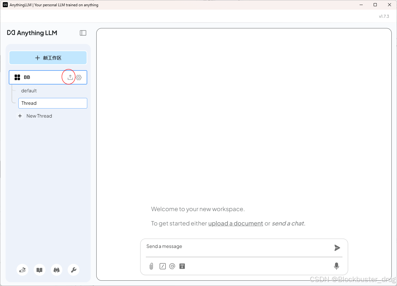Viewport: 397px width, 286px height.
Task: Open BB workspace settings gear
Action: pyautogui.click(x=79, y=77)
